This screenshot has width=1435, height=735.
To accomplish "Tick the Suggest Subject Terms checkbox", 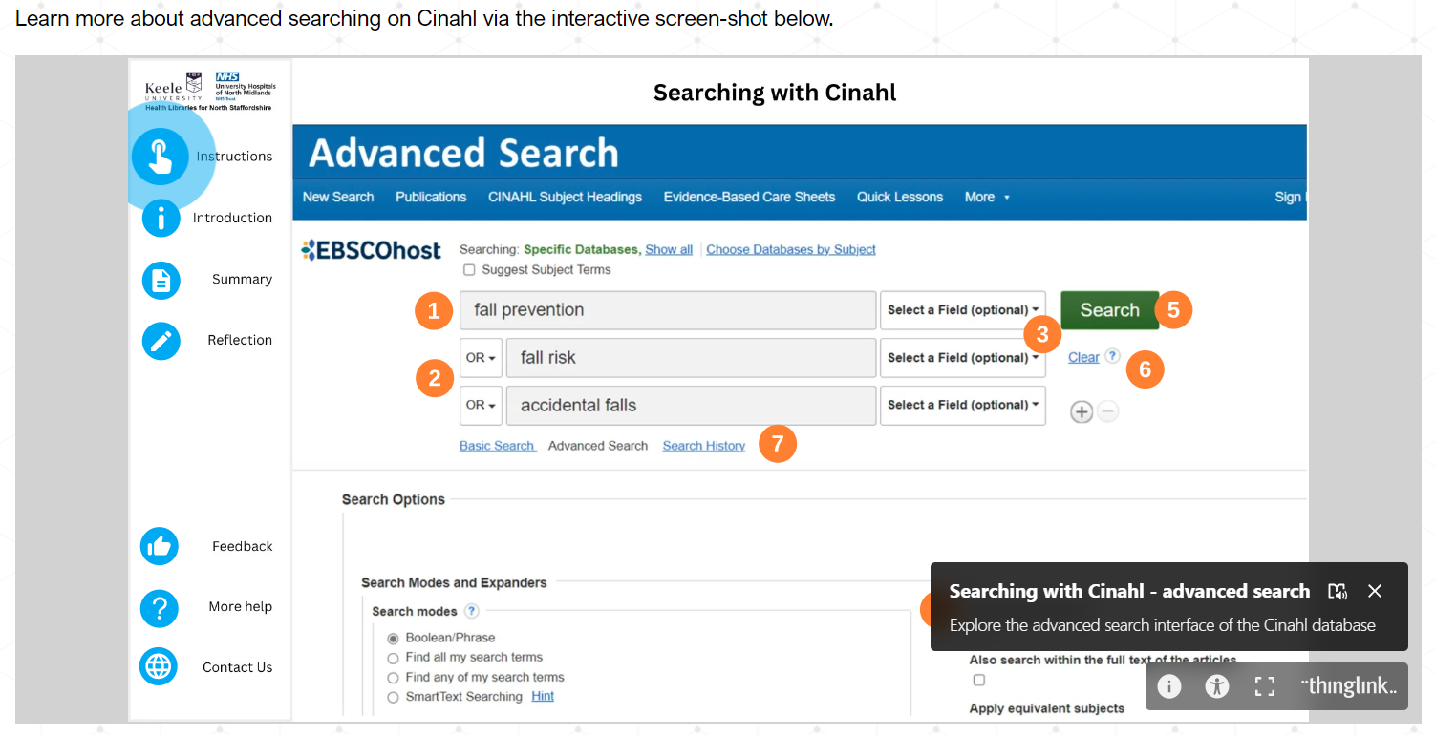I will pos(469,270).
